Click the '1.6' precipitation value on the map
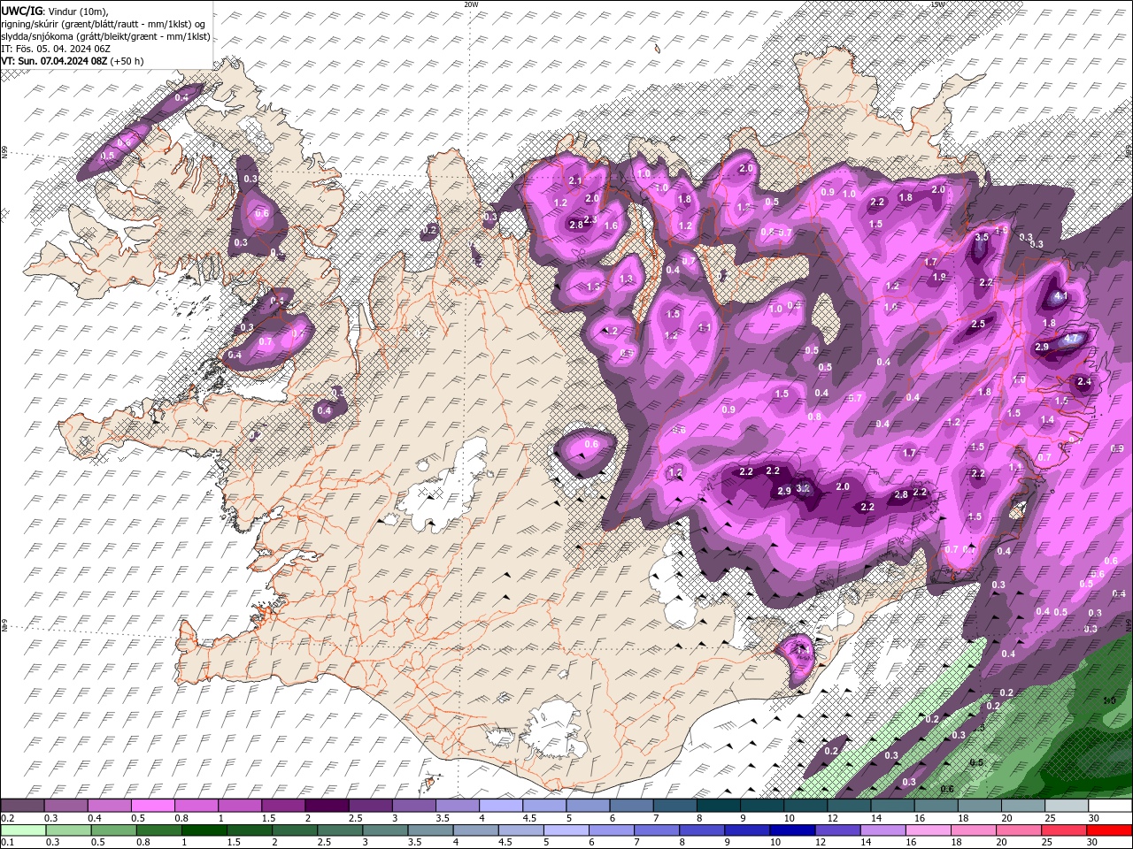The image size is (1133, 849). [x=611, y=226]
